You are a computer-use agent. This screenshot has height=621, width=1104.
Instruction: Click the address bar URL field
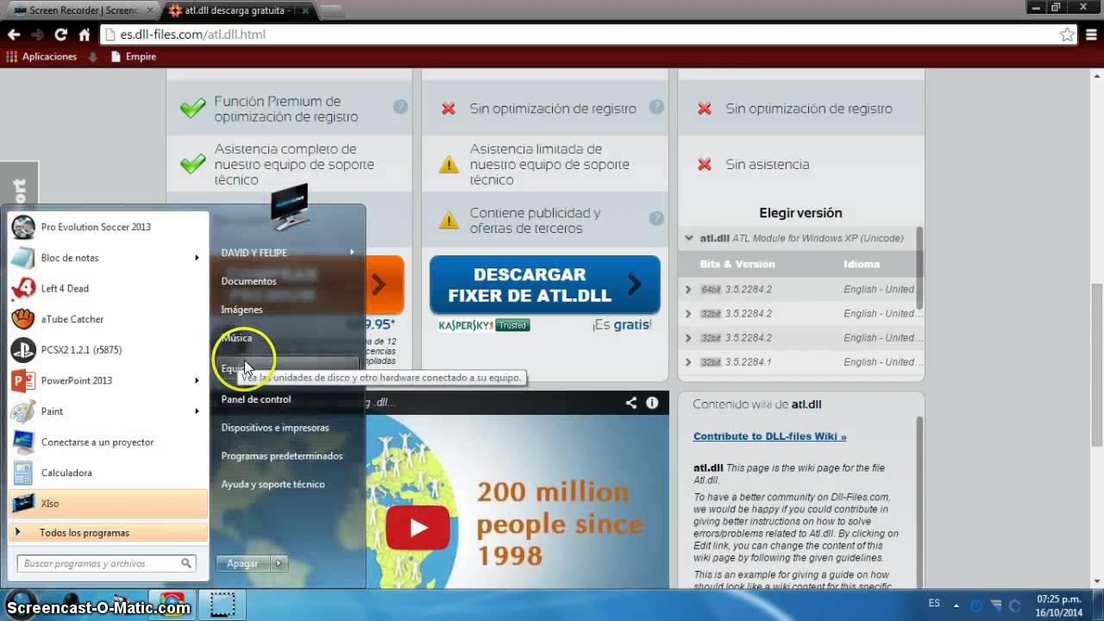pyautogui.click(x=586, y=34)
